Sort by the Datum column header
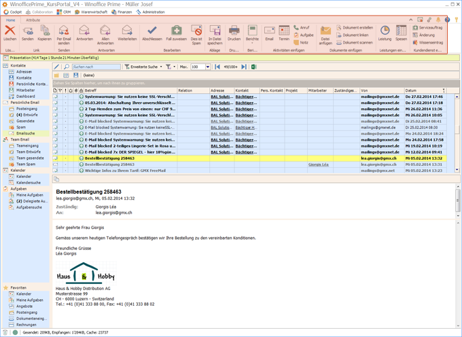 click(x=425, y=90)
